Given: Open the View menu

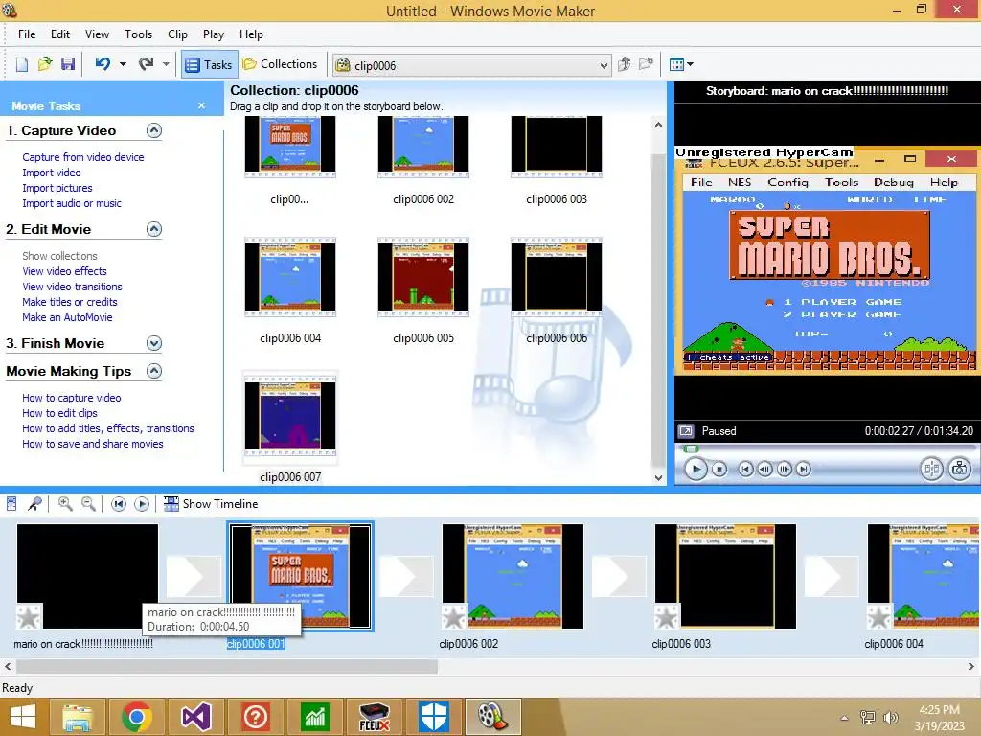Looking at the screenshot, I should point(97,34).
